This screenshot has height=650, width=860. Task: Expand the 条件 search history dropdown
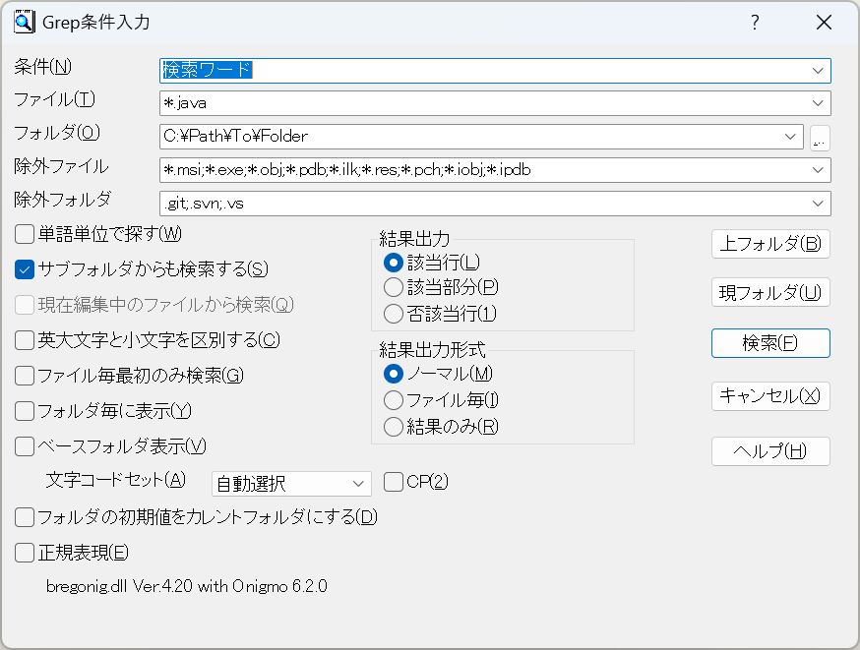[818, 70]
